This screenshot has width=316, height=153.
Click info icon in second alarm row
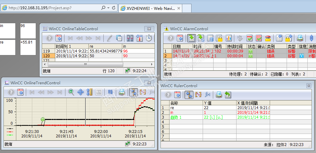coord(302,56)
